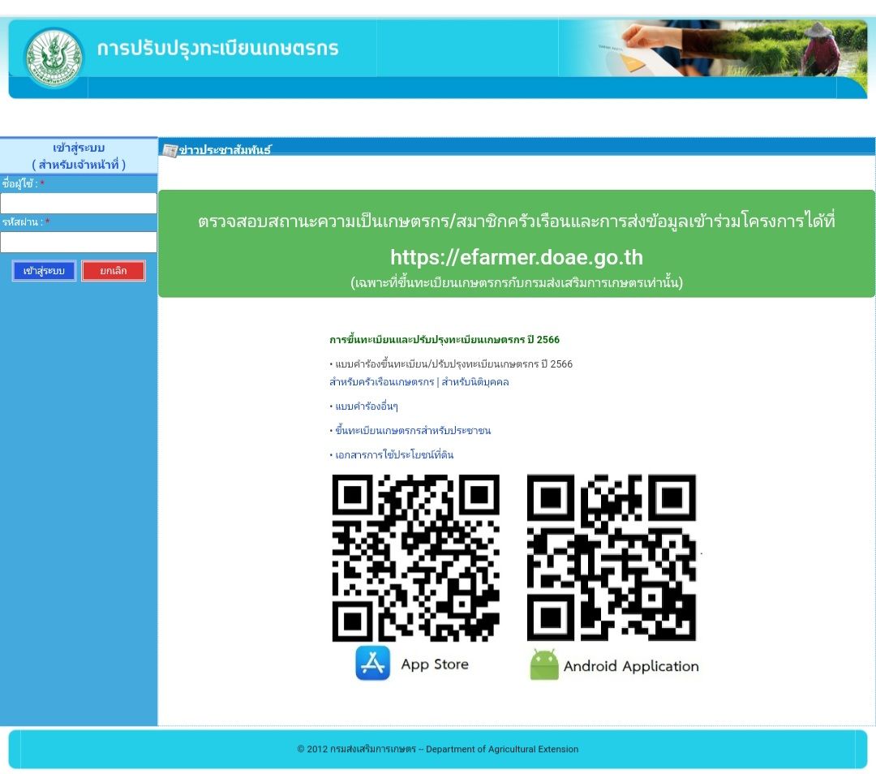The width and height of the screenshot is (876, 774).
Task: Click the App Store label text
Action: pyautogui.click(x=435, y=664)
